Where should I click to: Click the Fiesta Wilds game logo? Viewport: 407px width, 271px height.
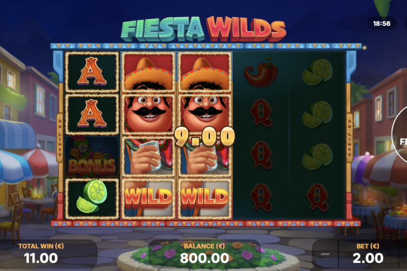(203, 29)
